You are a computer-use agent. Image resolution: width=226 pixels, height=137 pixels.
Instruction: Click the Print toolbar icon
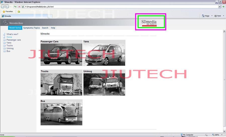pos(215,16)
